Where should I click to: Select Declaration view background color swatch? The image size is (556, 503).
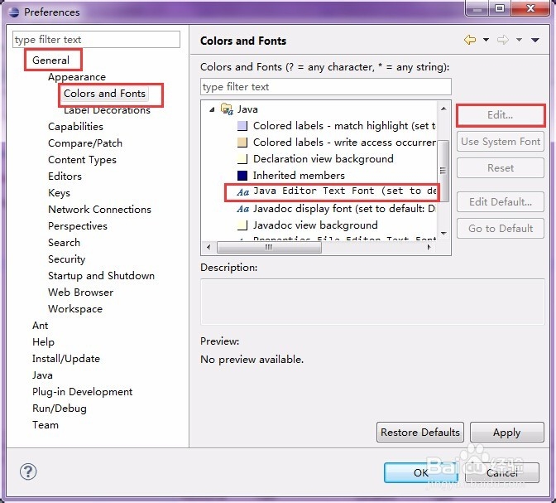click(242, 159)
